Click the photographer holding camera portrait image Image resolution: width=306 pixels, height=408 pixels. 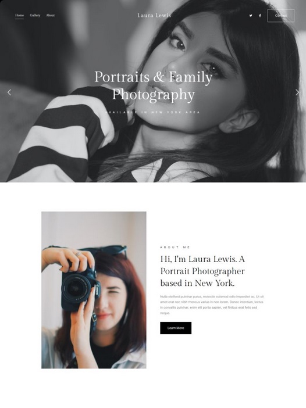pyautogui.click(x=94, y=290)
